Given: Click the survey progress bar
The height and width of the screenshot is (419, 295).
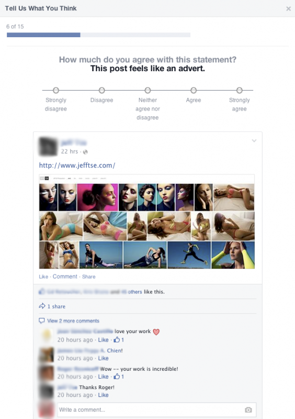Looking at the screenshot, I should tap(98, 35).
